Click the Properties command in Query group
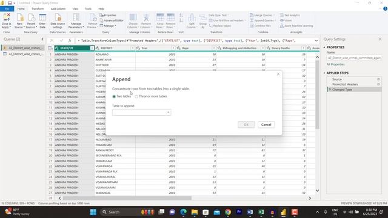 pos(108,15)
